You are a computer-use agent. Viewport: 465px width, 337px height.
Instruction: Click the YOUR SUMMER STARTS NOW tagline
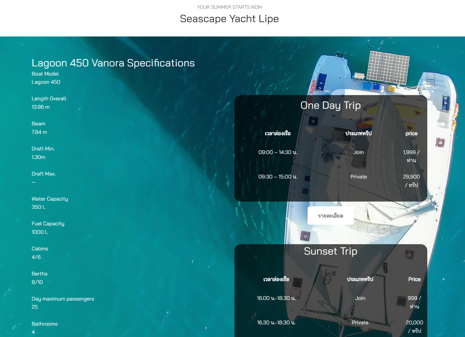pos(229,7)
